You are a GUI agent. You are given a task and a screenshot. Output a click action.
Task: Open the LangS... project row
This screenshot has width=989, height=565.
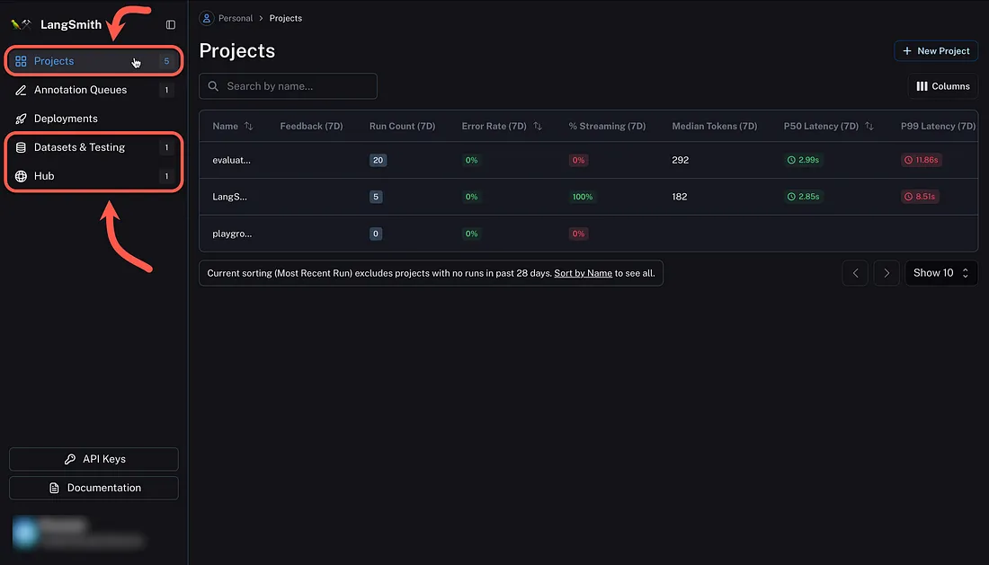pyautogui.click(x=589, y=197)
